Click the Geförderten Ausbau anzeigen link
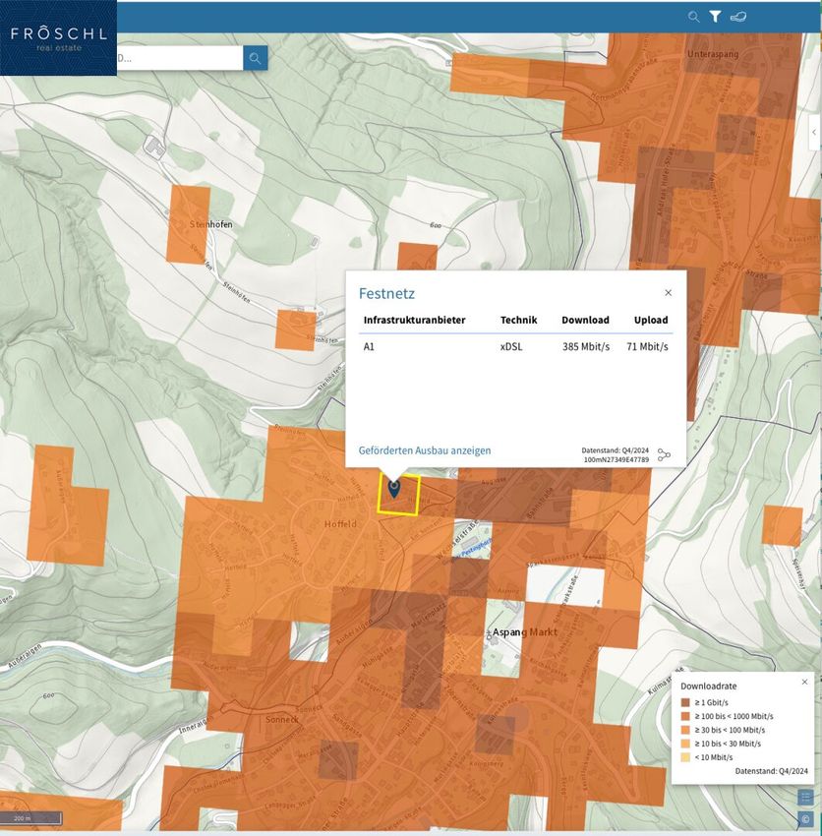 [425, 450]
